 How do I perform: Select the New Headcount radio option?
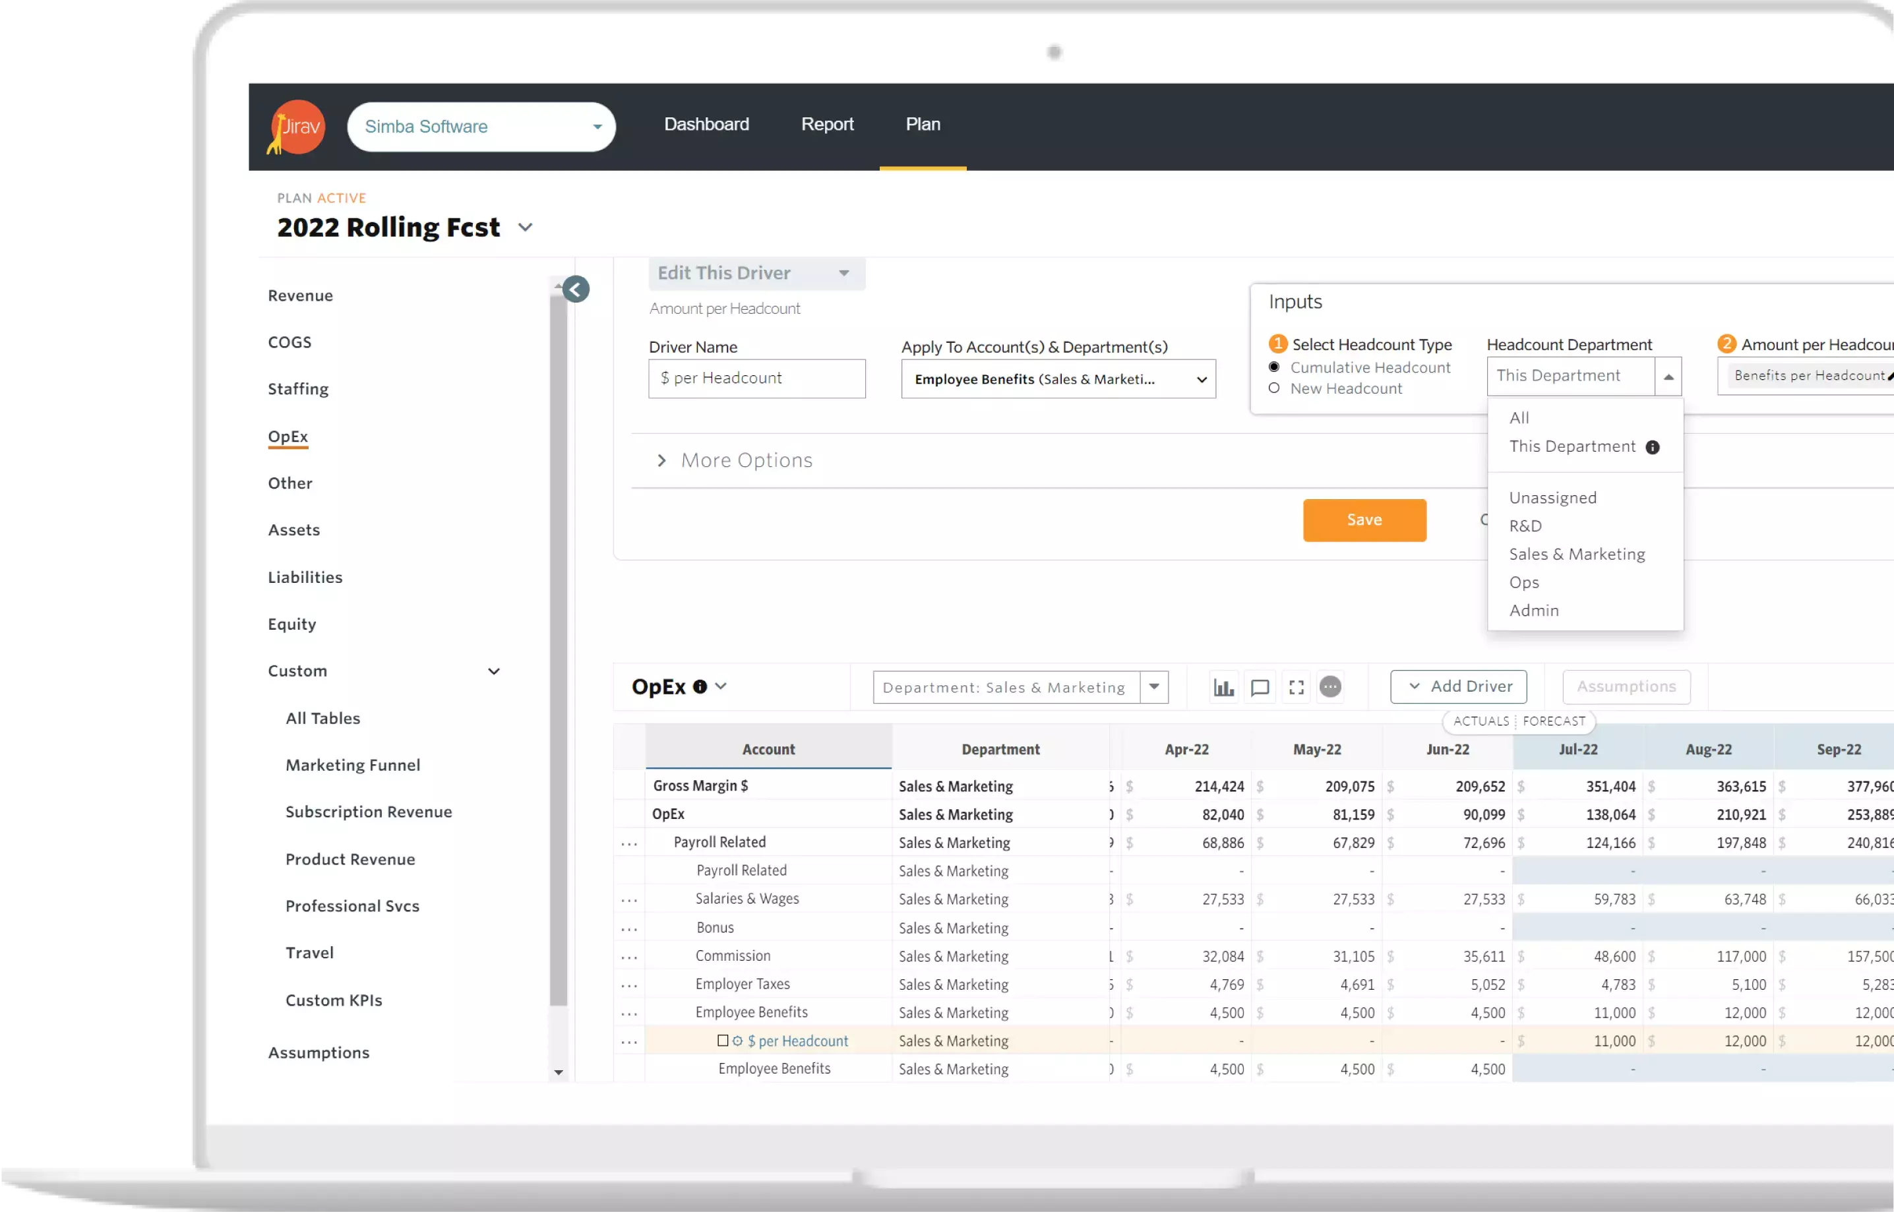[1274, 389]
